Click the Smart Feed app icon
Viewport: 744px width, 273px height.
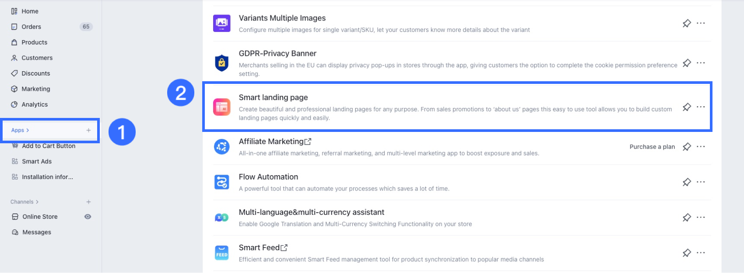point(221,253)
